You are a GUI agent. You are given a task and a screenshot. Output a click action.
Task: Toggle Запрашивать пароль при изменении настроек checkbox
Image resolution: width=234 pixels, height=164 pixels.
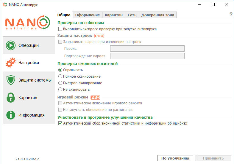(60, 42)
